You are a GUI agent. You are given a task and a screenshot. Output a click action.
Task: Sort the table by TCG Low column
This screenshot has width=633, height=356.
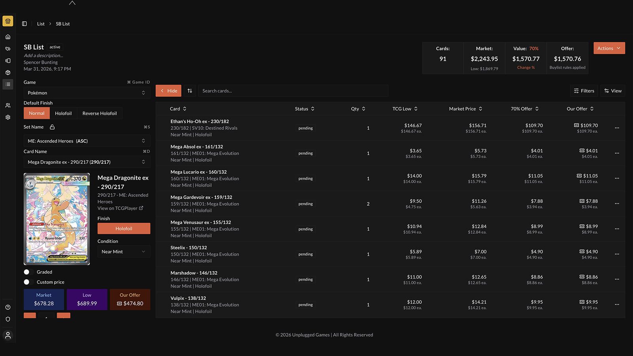[405, 109]
